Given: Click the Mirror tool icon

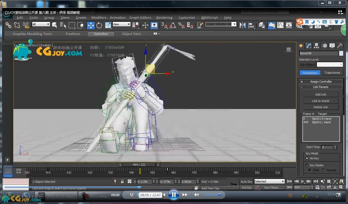Looking at the screenshot, I should (243, 25).
